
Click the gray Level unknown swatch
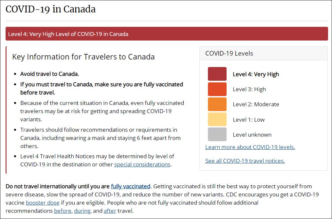click(x=217, y=134)
